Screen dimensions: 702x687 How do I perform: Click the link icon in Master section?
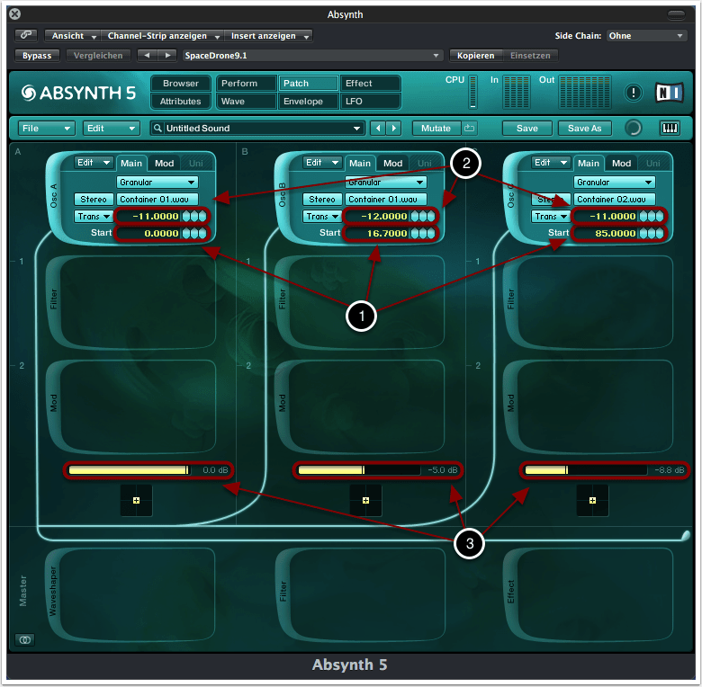coord(24,639)
